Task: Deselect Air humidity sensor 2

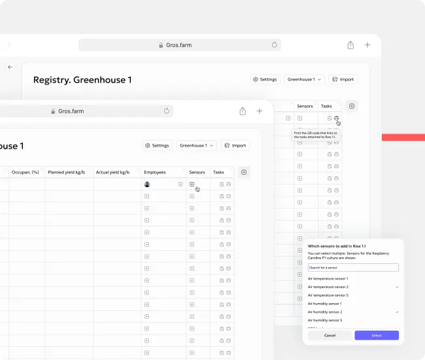Action: 353,312
